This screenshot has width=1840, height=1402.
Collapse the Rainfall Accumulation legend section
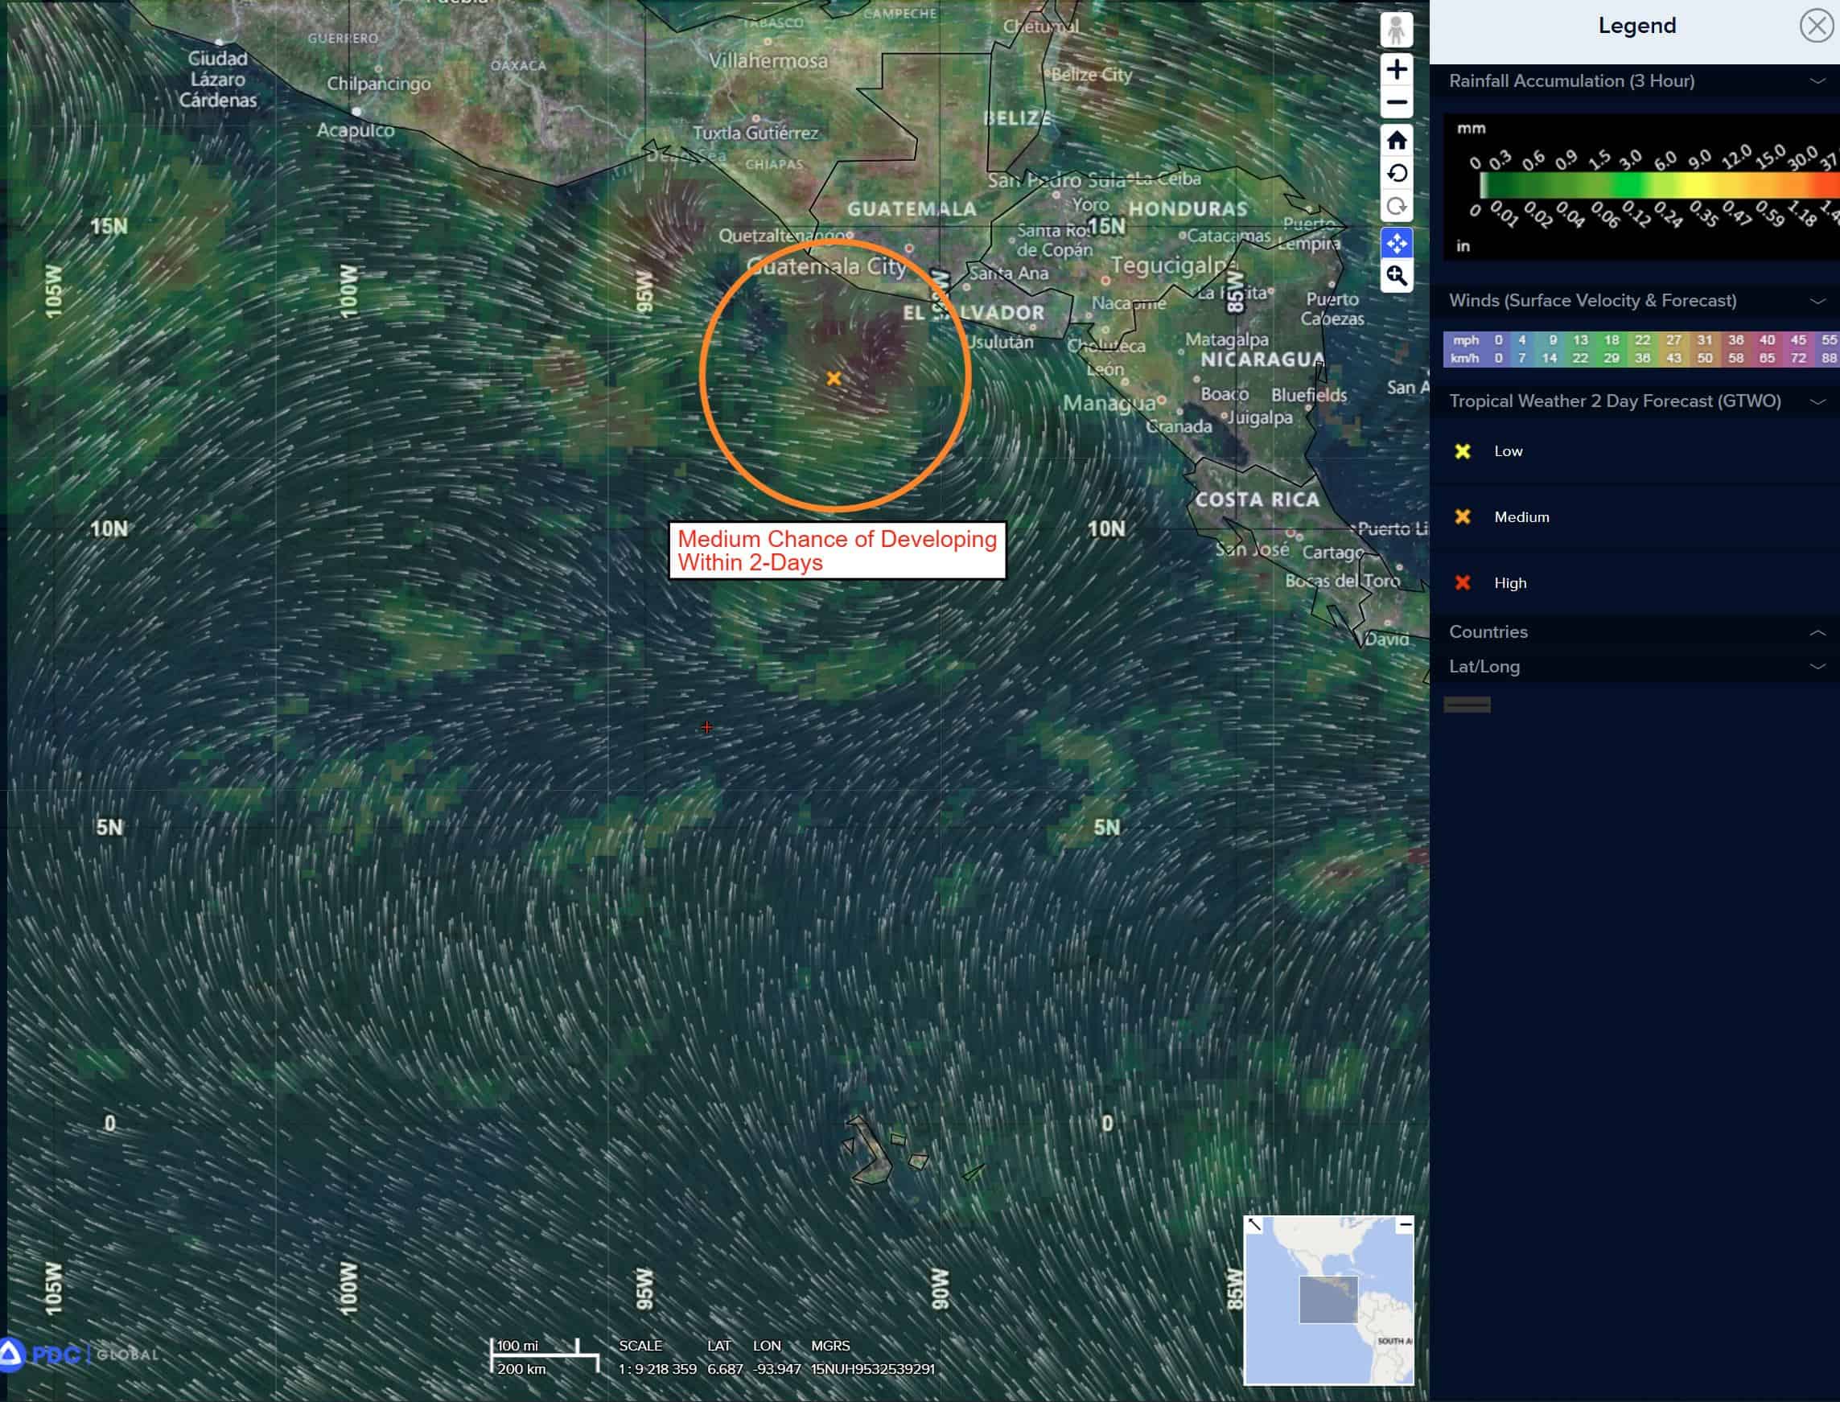[1817, 81]
